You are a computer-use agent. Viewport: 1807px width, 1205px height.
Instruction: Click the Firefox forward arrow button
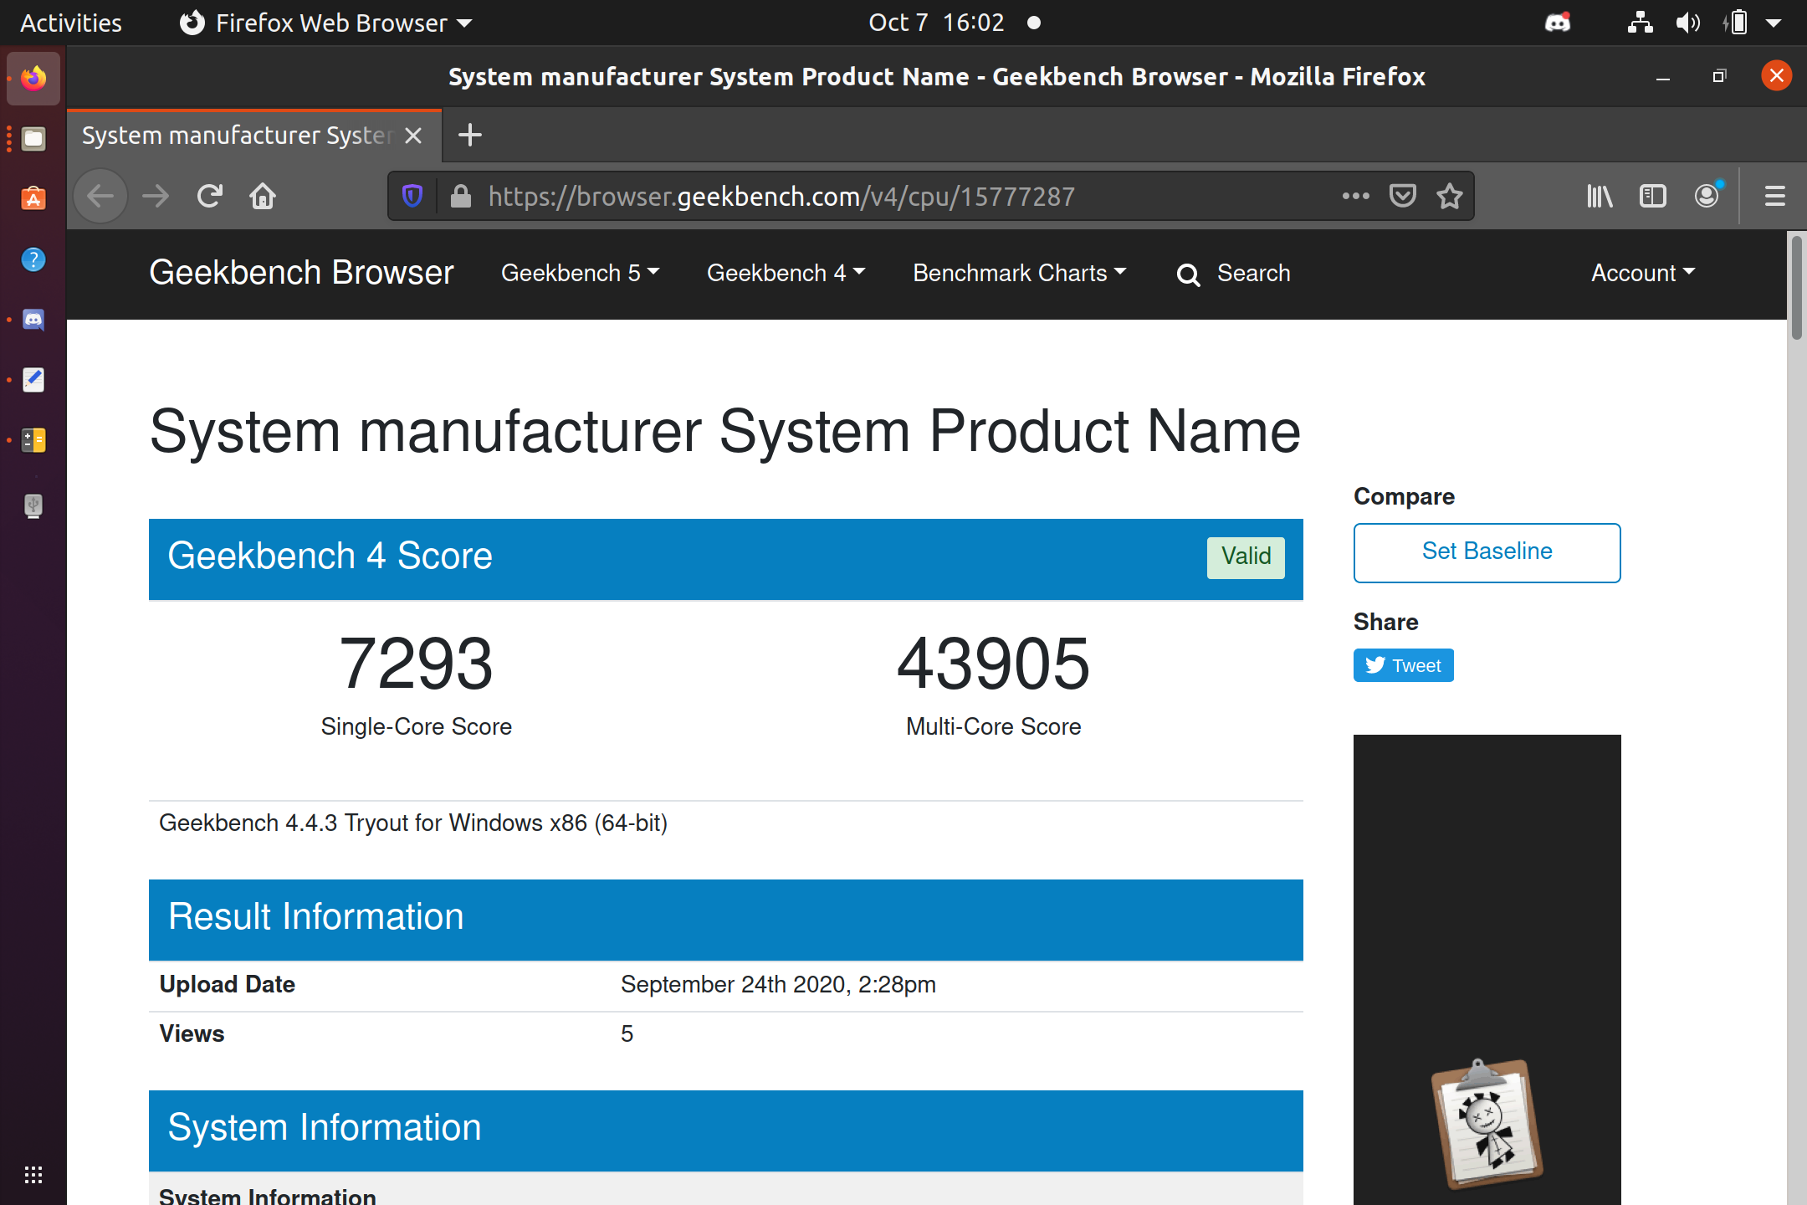[x=156, y=197]
